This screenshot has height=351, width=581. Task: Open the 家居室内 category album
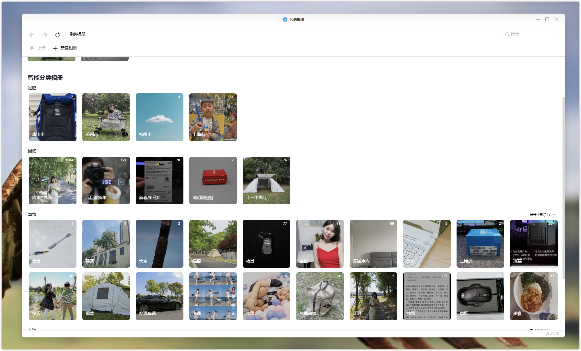(x=373, y=244)
